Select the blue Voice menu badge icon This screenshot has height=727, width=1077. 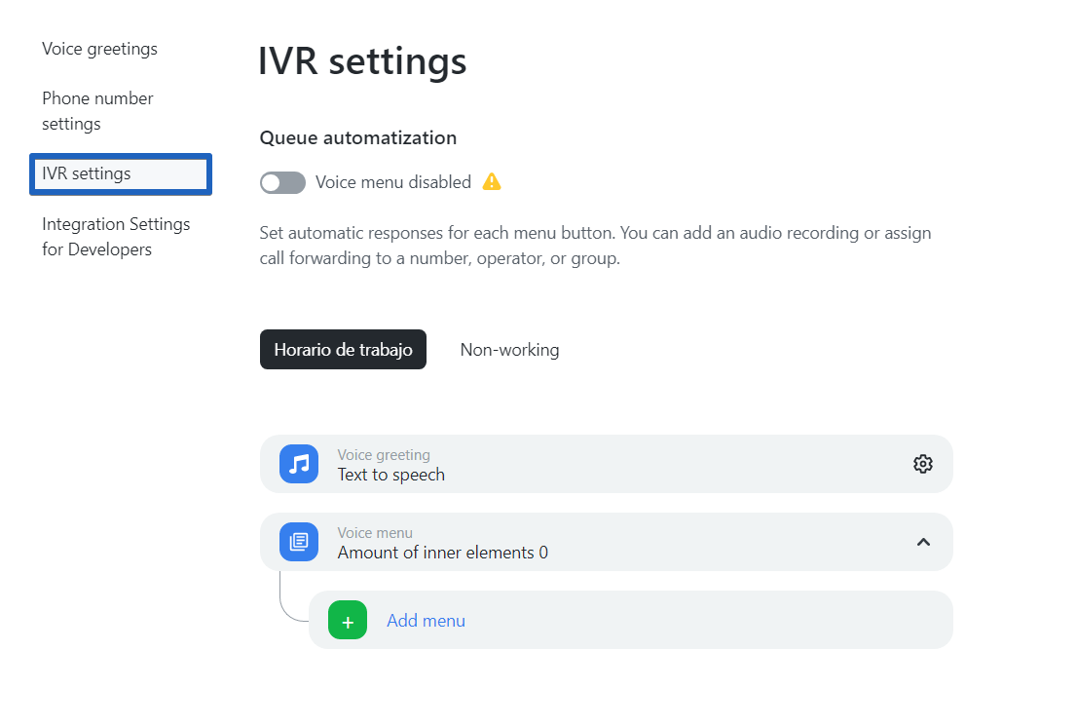(x=299, y=542)
